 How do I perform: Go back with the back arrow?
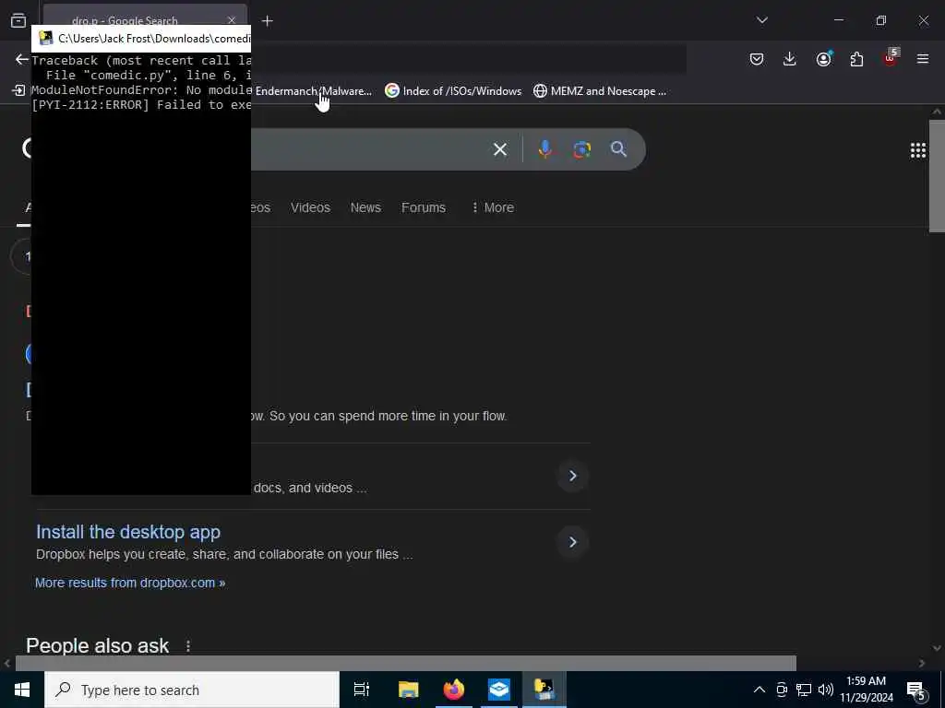22,59
